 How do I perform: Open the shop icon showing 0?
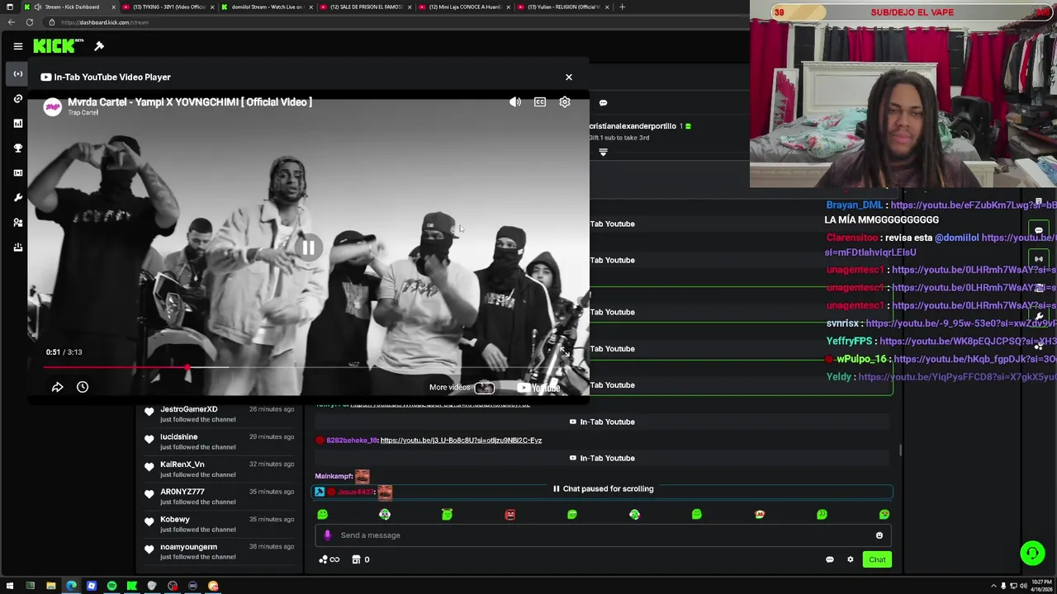(361, 559)
